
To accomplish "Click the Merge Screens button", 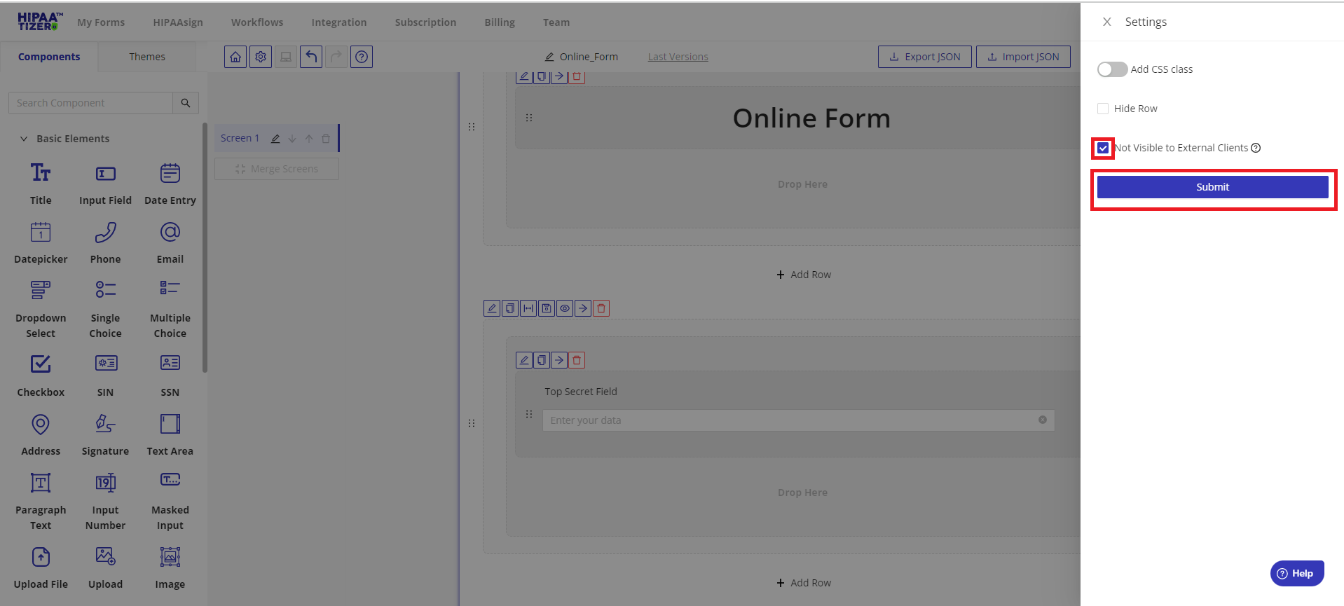I will [277, 169].
